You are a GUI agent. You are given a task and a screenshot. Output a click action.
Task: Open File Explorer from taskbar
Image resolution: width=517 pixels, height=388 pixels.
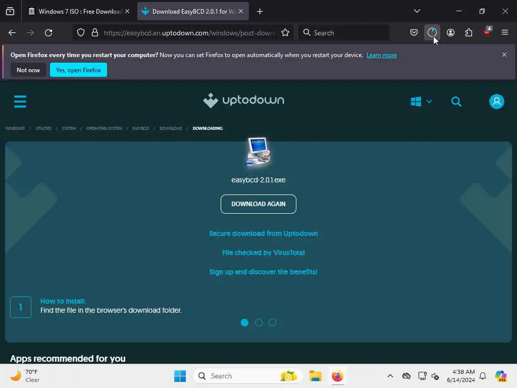316,376
